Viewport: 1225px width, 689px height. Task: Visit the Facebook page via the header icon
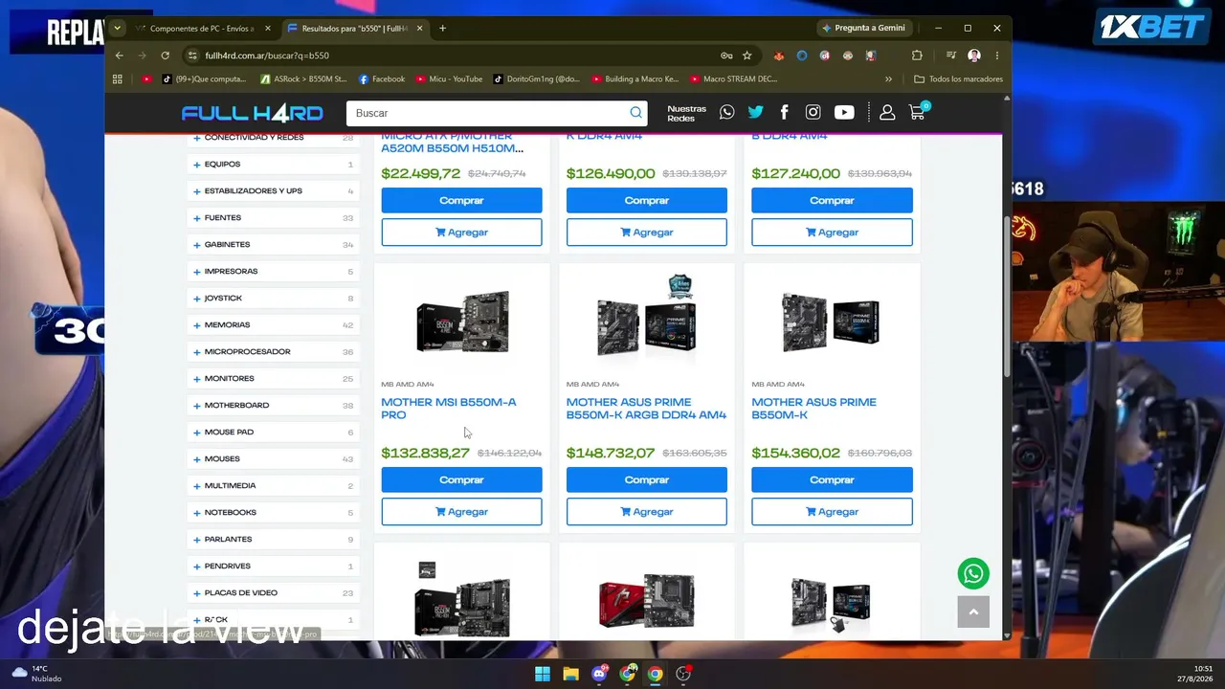click(x=785, y=113)
